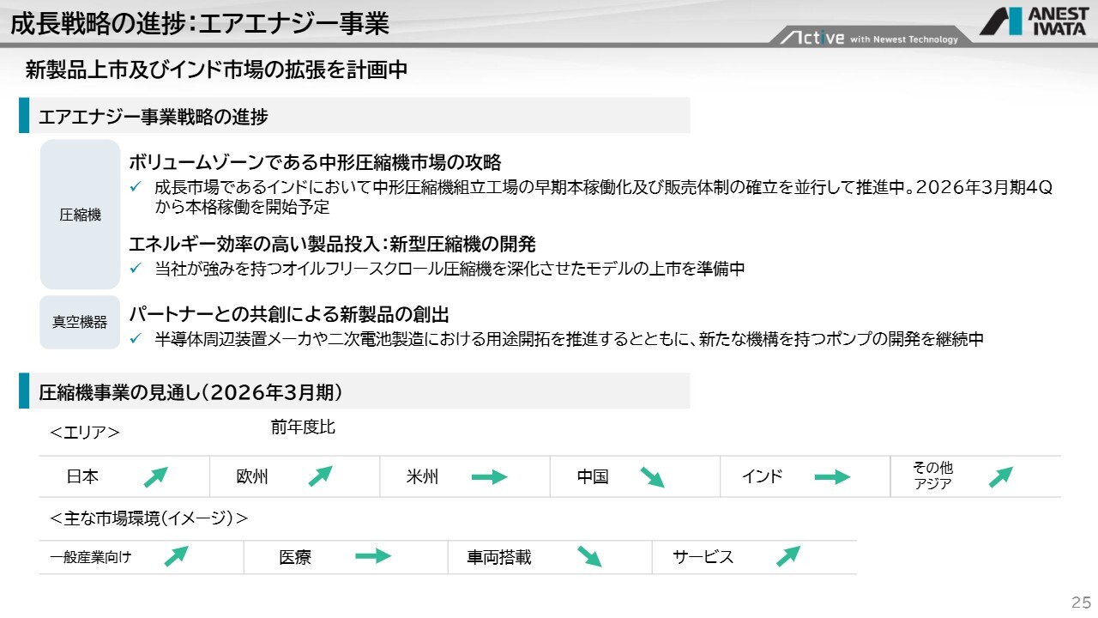The height and width of the screenshot is (618, 1098).
Task: Click the page number 25
Action: [1080, 601]
